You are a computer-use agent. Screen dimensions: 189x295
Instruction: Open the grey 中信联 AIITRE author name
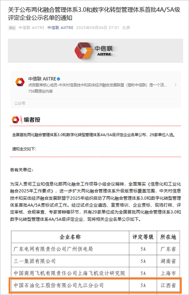32,28
